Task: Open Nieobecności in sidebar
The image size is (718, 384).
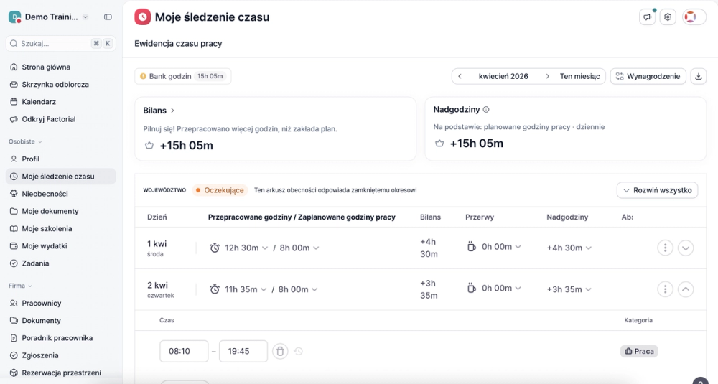Action: [60, 194]
